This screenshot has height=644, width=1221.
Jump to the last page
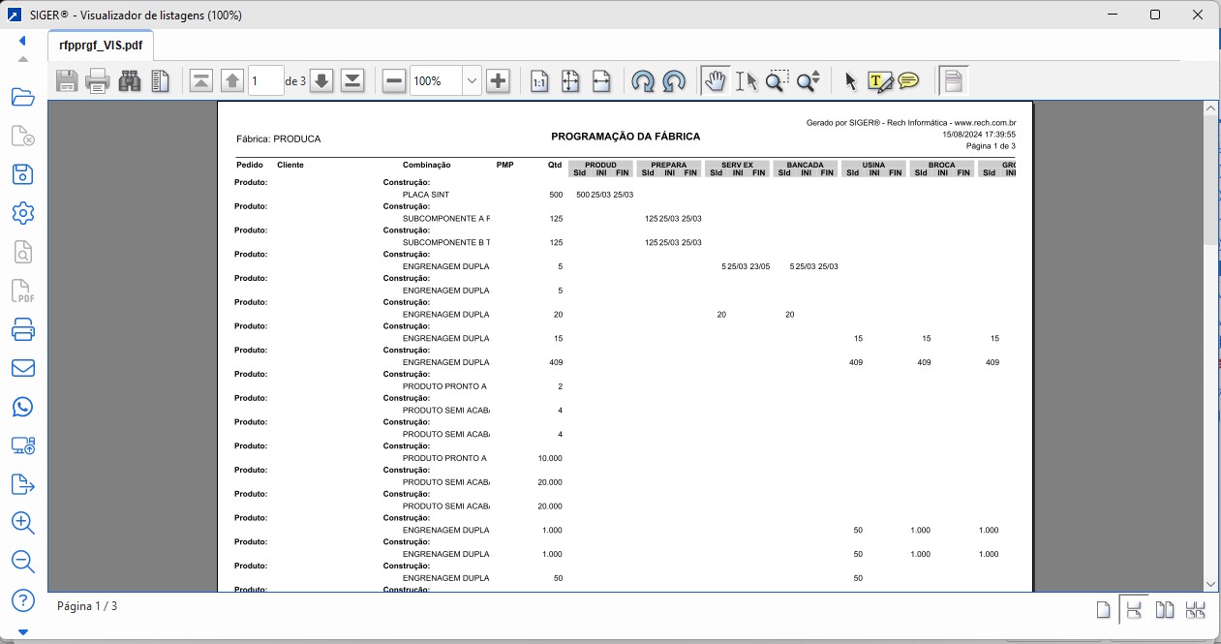click(352, 81)
